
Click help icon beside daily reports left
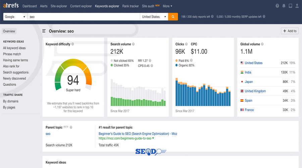coord(212,16)
